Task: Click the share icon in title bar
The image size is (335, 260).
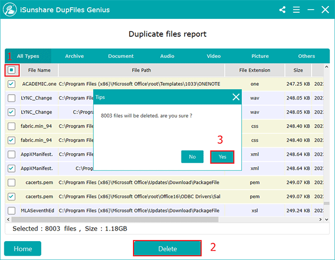Action: click(283, 10)
